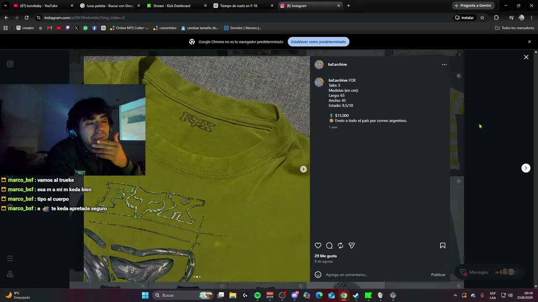Open the Chrome profile avatar
538x302 pixels.
[x=522, y=18]
